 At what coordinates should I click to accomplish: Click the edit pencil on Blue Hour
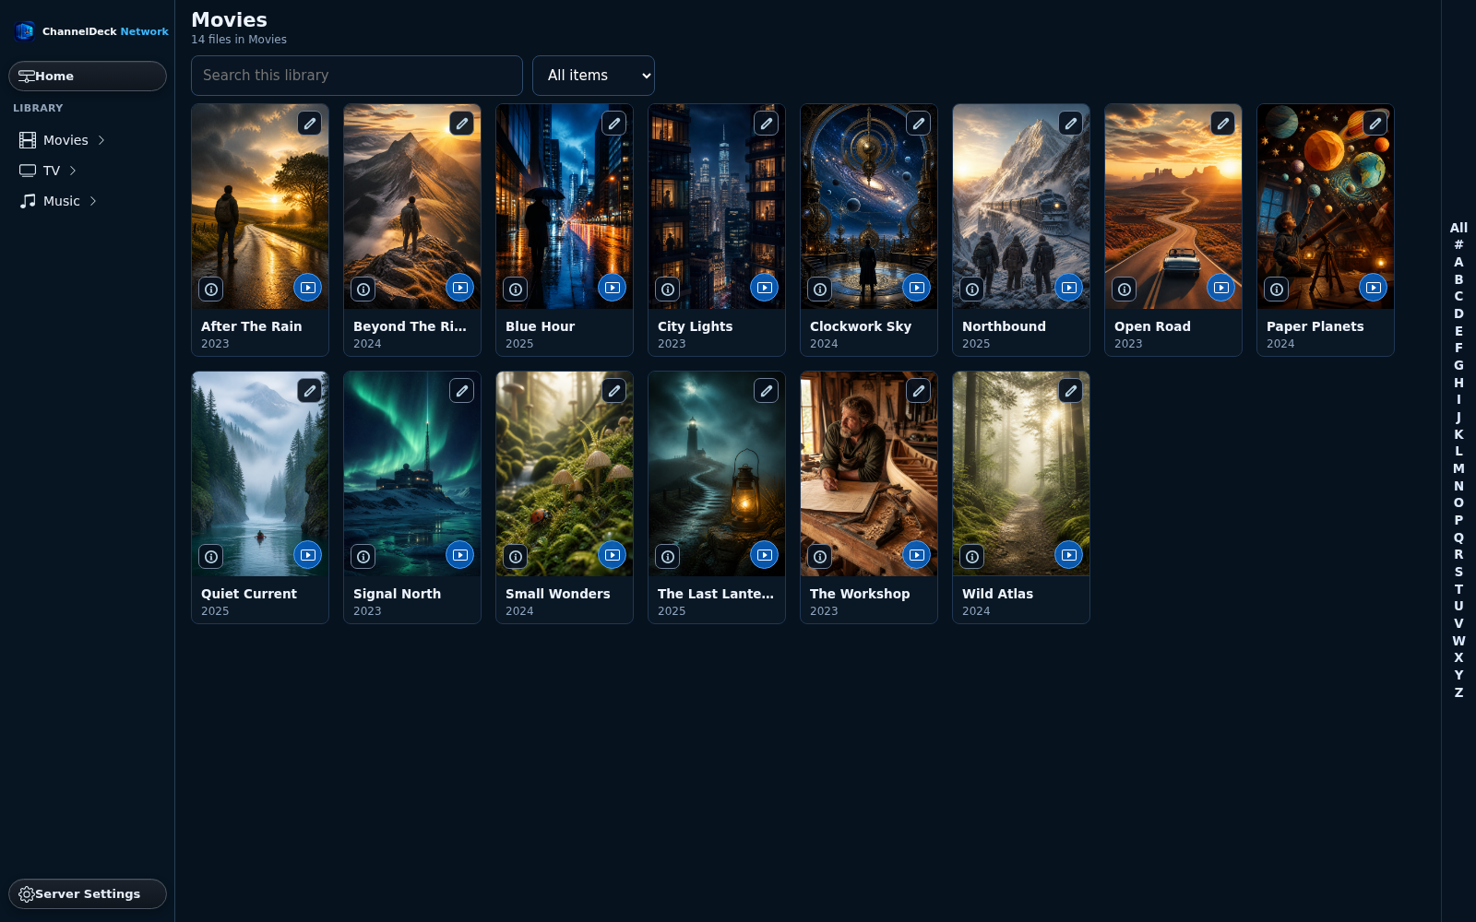pos(614,124)
